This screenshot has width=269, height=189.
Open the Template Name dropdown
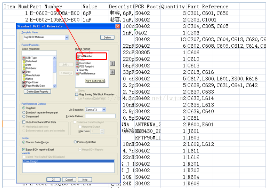point(67,37)
